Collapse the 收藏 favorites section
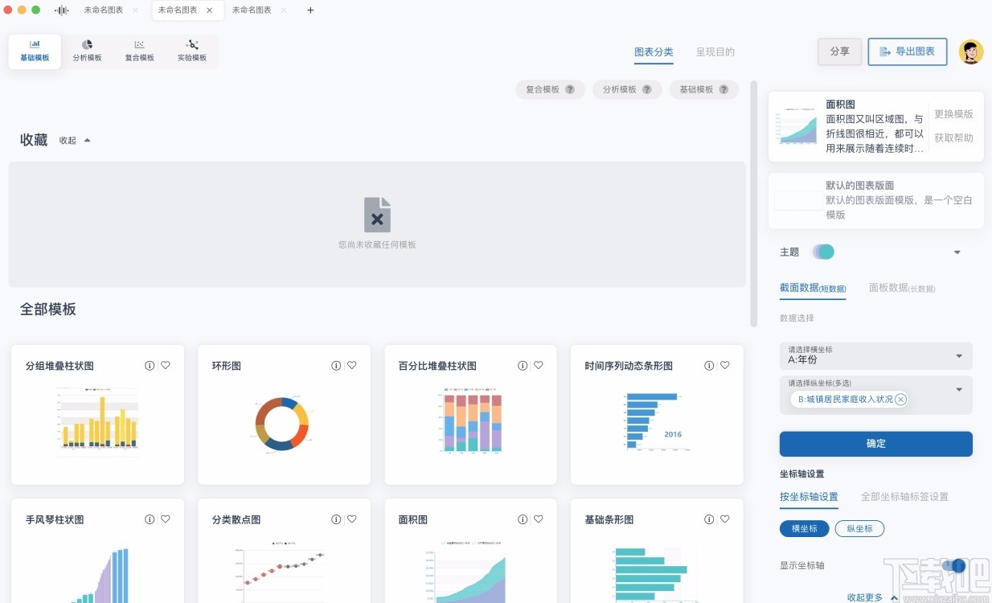Viewport: 992px width, 603px height. tap(74, 139)
